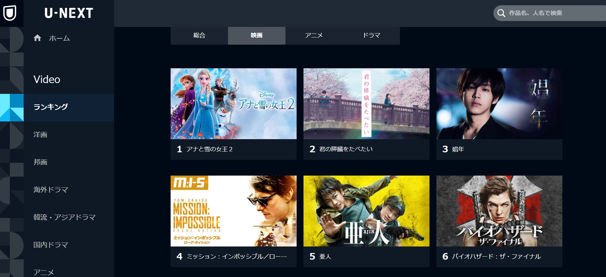Open the アナと雪の女王2 poster thumbnail
Image resolution: width=606 pixels, height=277 pixels.
234,104
